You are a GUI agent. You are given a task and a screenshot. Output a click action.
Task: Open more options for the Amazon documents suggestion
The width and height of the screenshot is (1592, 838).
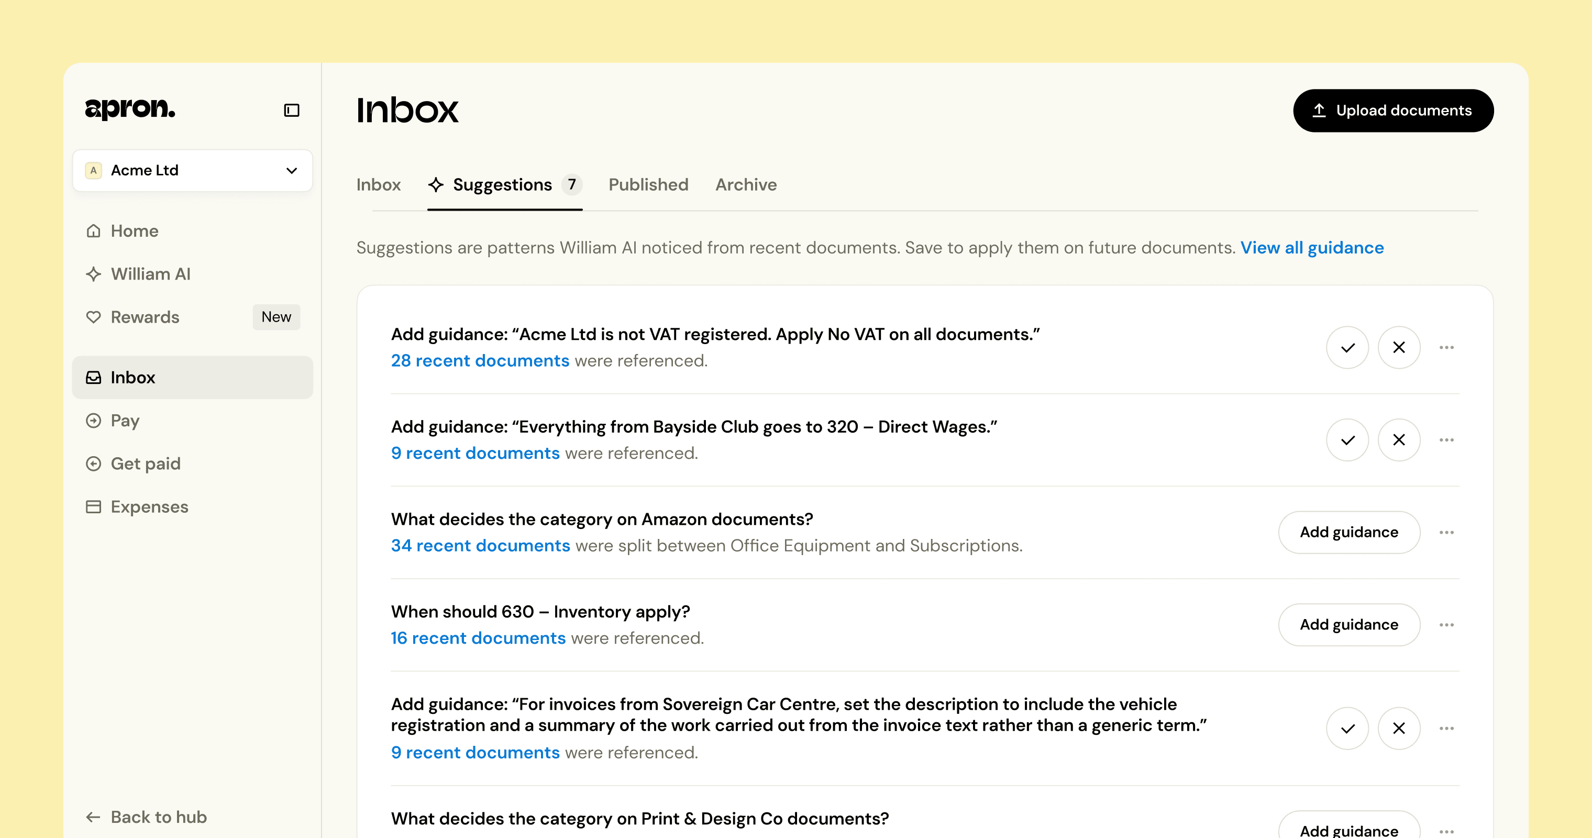coord(1446,532)
